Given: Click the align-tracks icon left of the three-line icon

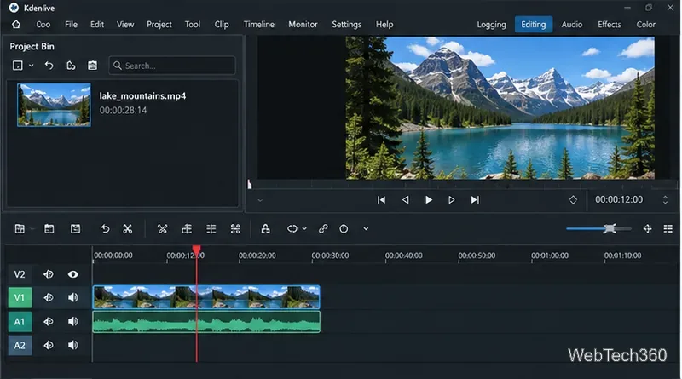Looking at the screenshot, I should point(187,229).
